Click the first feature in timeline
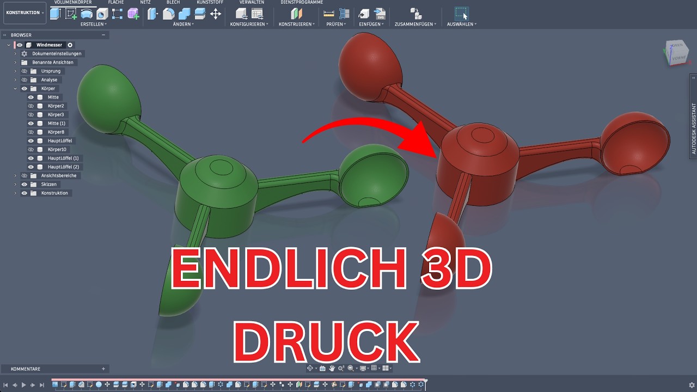This screenshot has width=697, height=392. coord(56,384)
